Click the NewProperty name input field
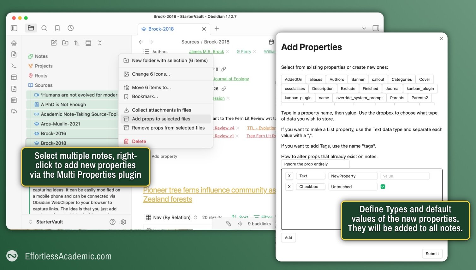The image size is (476, 270). pos(353,176)
